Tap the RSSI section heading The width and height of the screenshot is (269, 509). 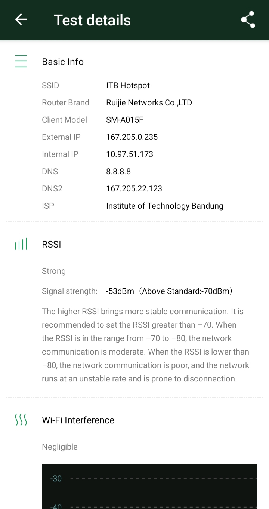click(x=52, y=244)
